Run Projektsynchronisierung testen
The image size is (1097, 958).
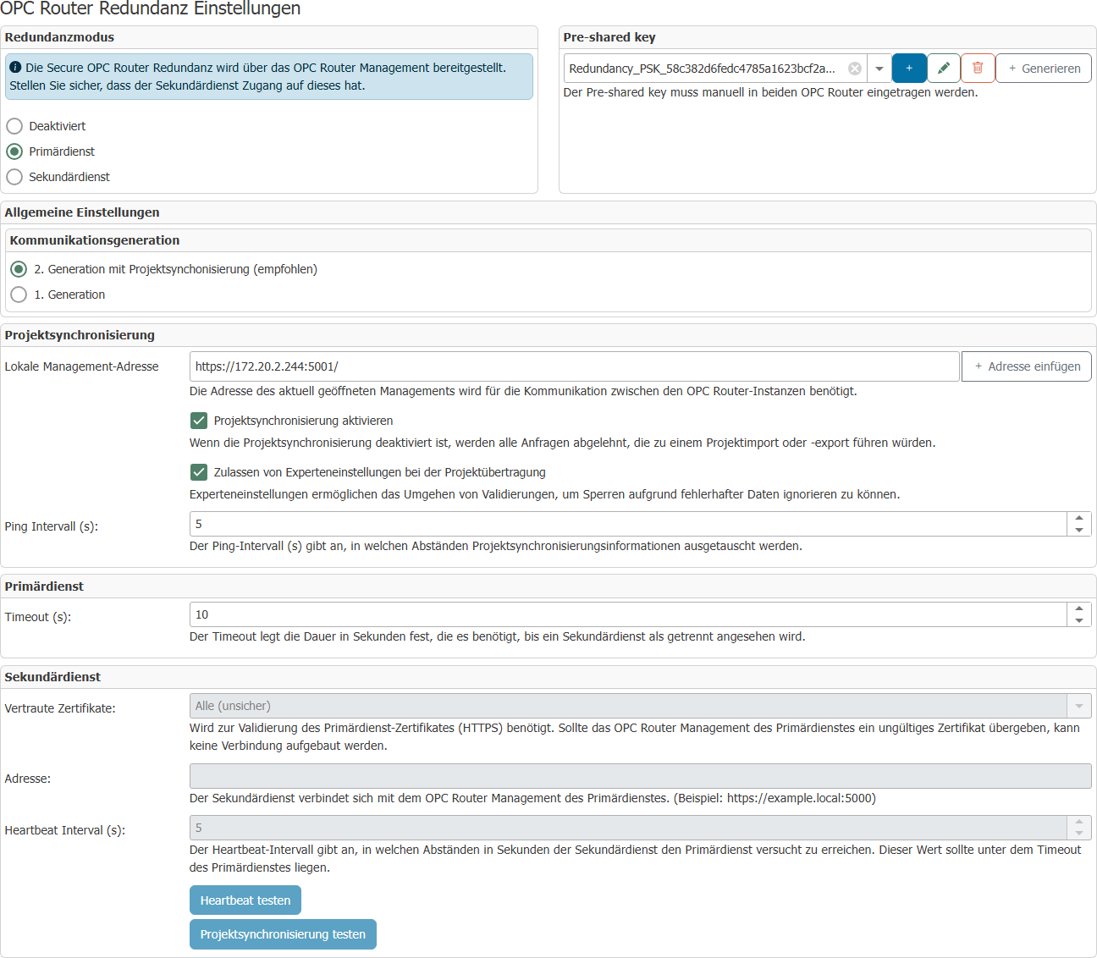click(x=283, y=934)
